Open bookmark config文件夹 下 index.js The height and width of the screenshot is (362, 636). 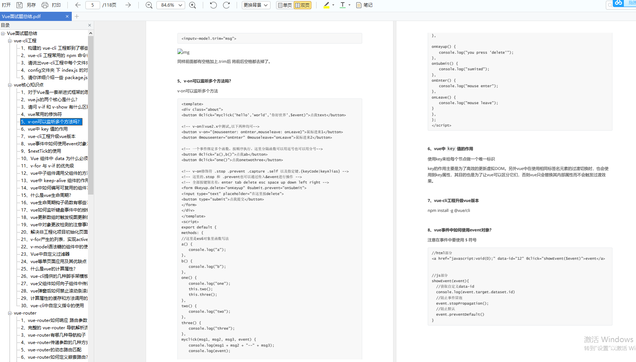click(54, 70)
